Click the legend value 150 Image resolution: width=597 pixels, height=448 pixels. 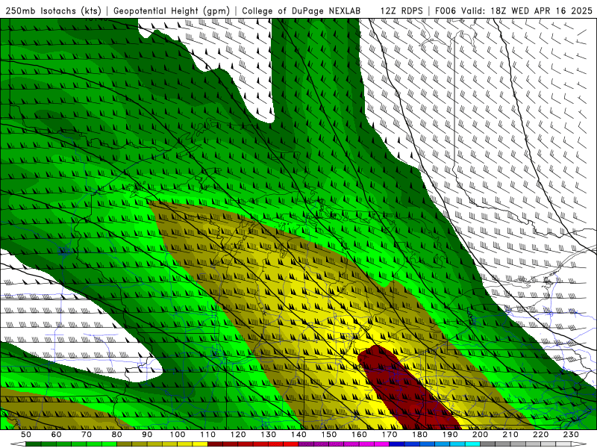[329, 435]
